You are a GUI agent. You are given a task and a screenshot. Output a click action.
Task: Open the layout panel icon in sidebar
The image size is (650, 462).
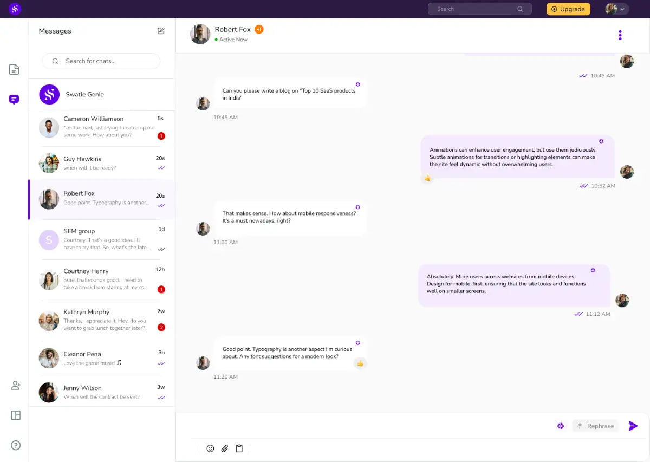16,415
